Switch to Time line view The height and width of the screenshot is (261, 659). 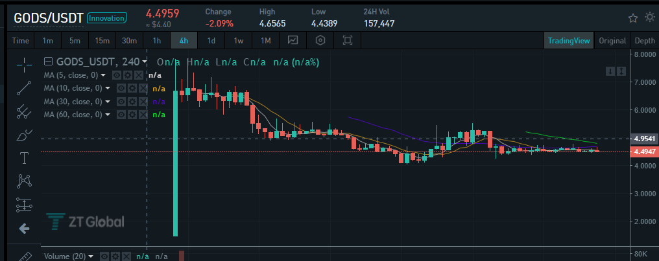pos(21,41)
